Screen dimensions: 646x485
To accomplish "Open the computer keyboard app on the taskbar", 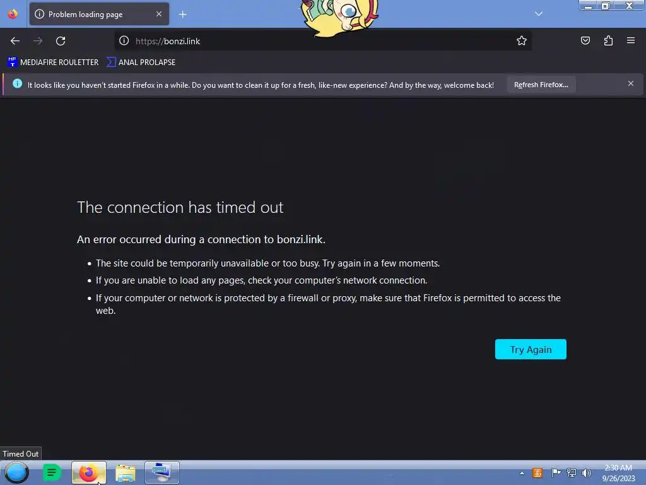I will [x=162, y=472].
